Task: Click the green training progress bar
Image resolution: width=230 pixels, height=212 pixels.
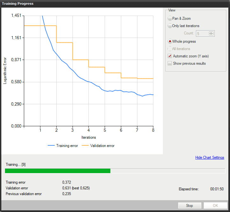Action: click(x=58, y=171)
